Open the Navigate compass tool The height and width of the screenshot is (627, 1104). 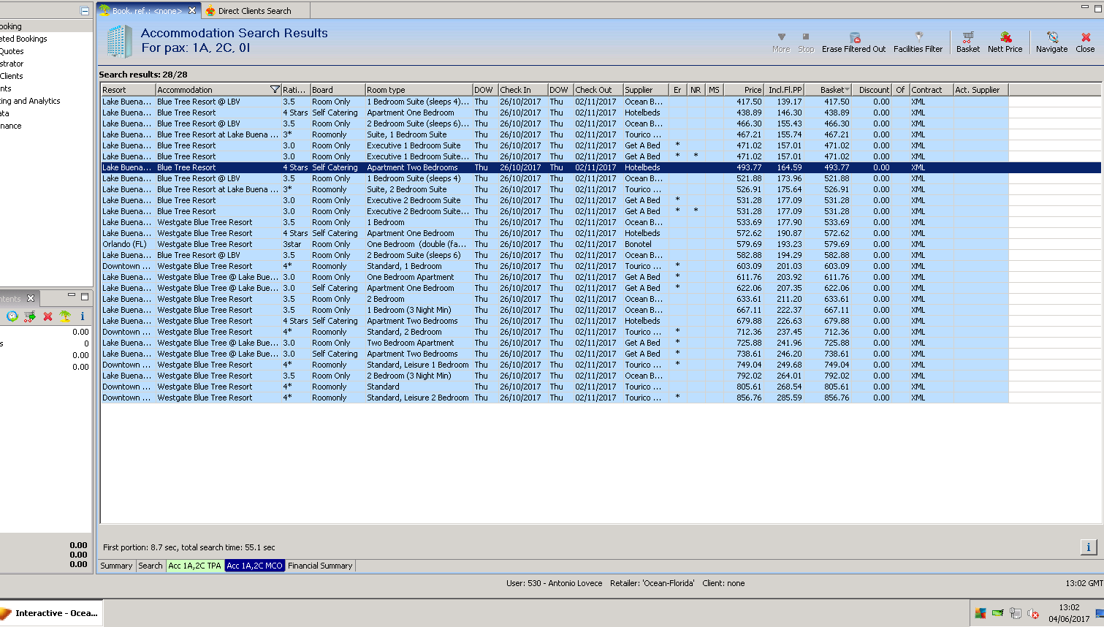[x=1051, y=42]
